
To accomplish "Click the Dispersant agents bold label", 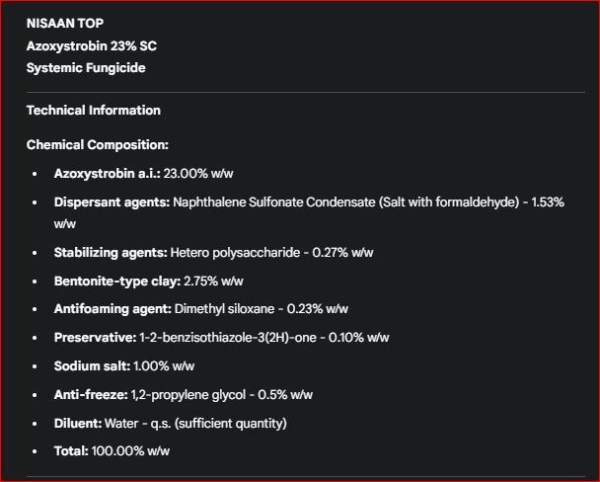I will tap(111, 201).
